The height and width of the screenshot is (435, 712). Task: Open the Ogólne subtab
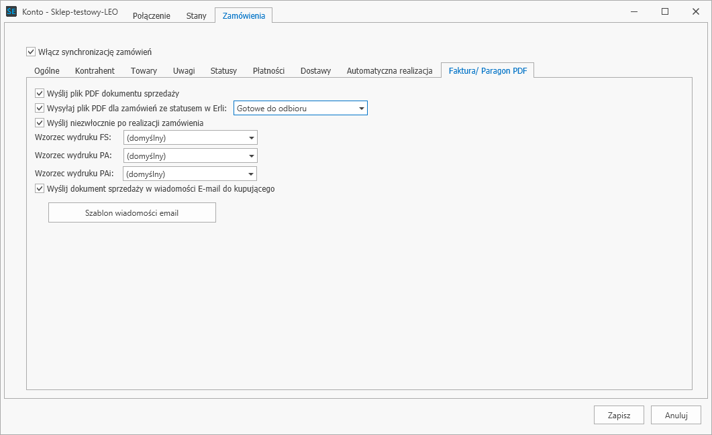pyautogui.click(x=47, y=71)
